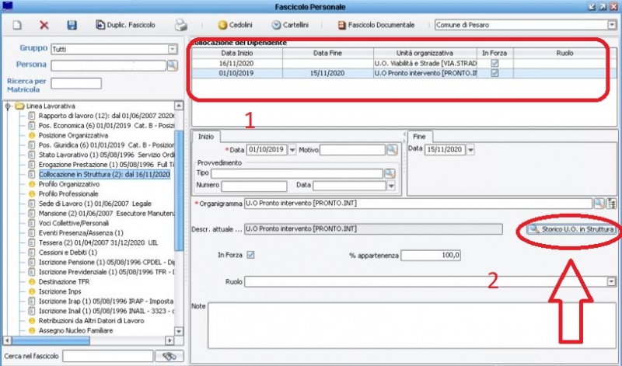Toggle In Forza checkbox in first table row
The height and width of the screenshot is (366, 622).
(494, 63)
